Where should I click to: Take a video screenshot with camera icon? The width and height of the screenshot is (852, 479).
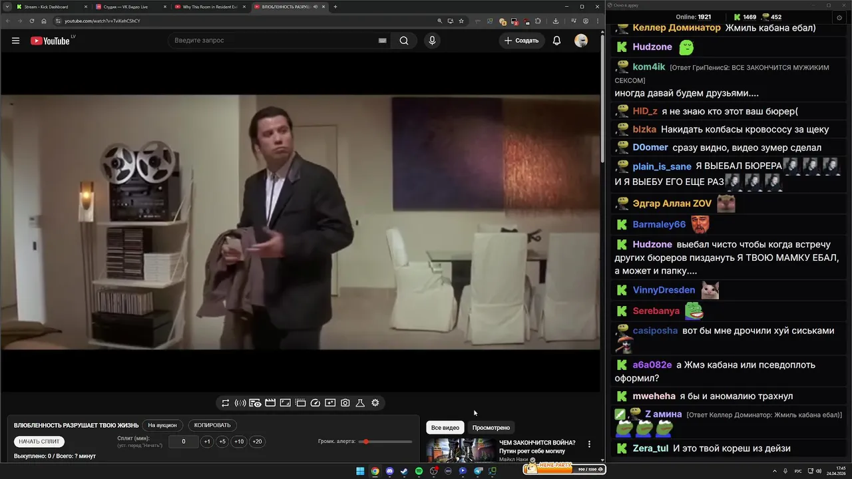345,403
